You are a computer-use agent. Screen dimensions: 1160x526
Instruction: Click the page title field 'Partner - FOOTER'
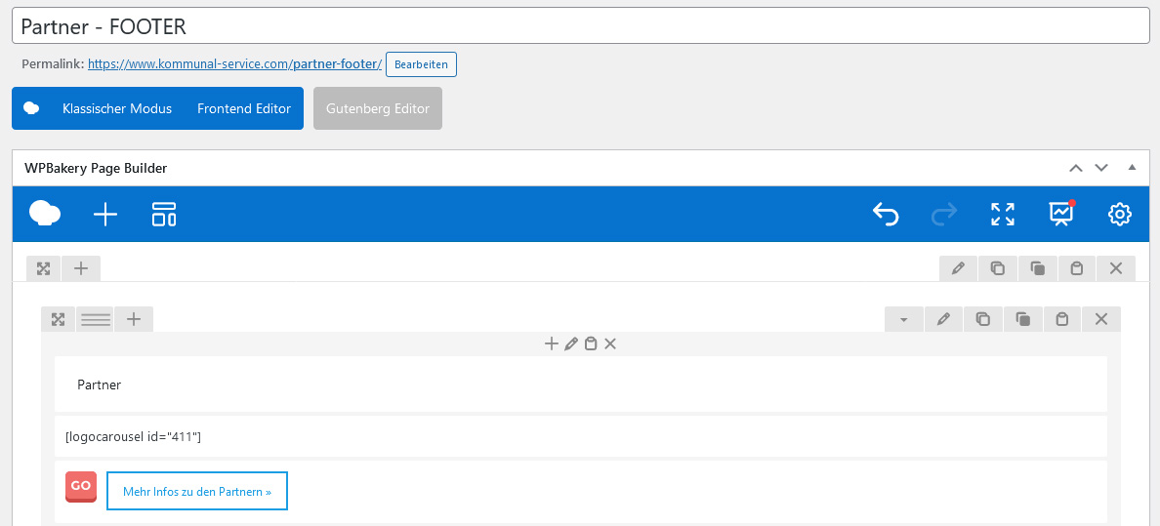point(581,26)
